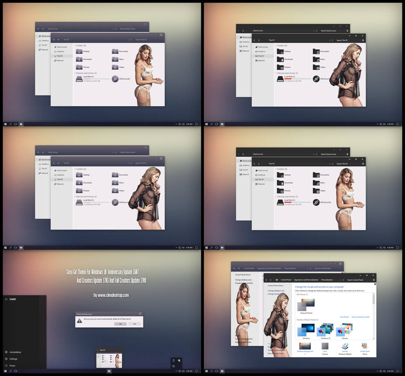Click Appearance and Personalization breadcrumb in dark window

coord(306,280)
